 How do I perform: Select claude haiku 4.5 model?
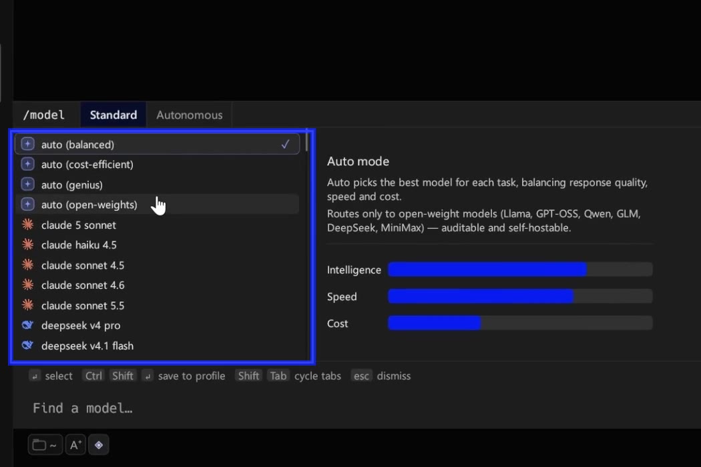point(158,245)
